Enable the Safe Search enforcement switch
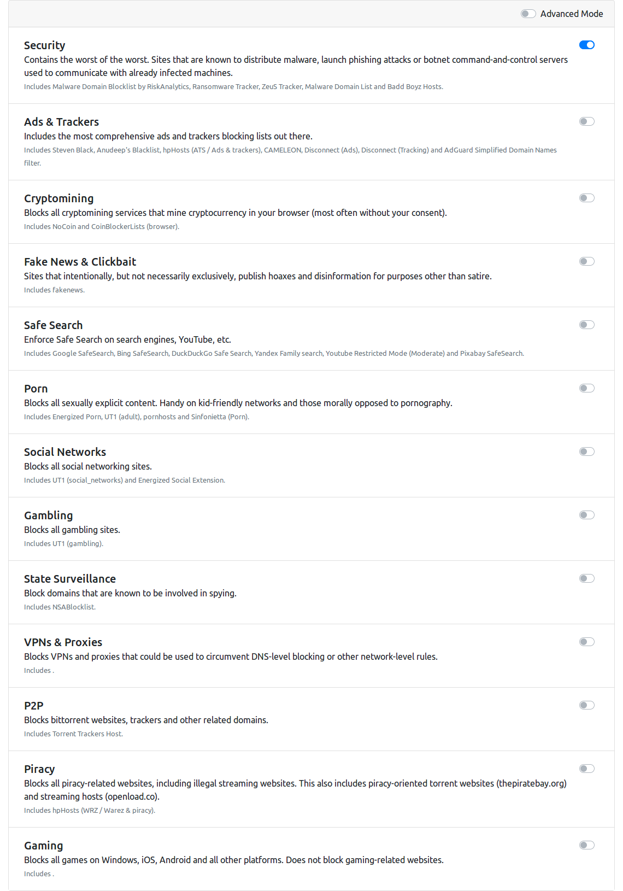Viewport: 623px width, 891px height. 587,325
